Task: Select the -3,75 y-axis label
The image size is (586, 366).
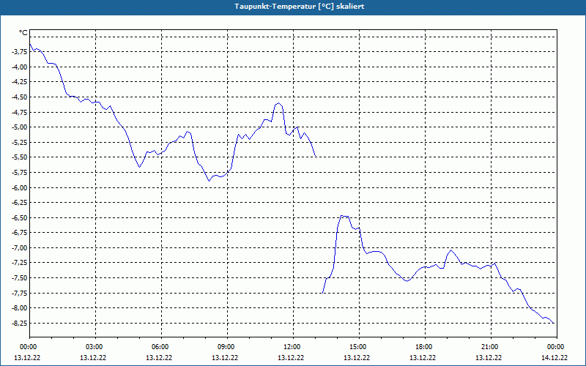Action: (21, 52)
